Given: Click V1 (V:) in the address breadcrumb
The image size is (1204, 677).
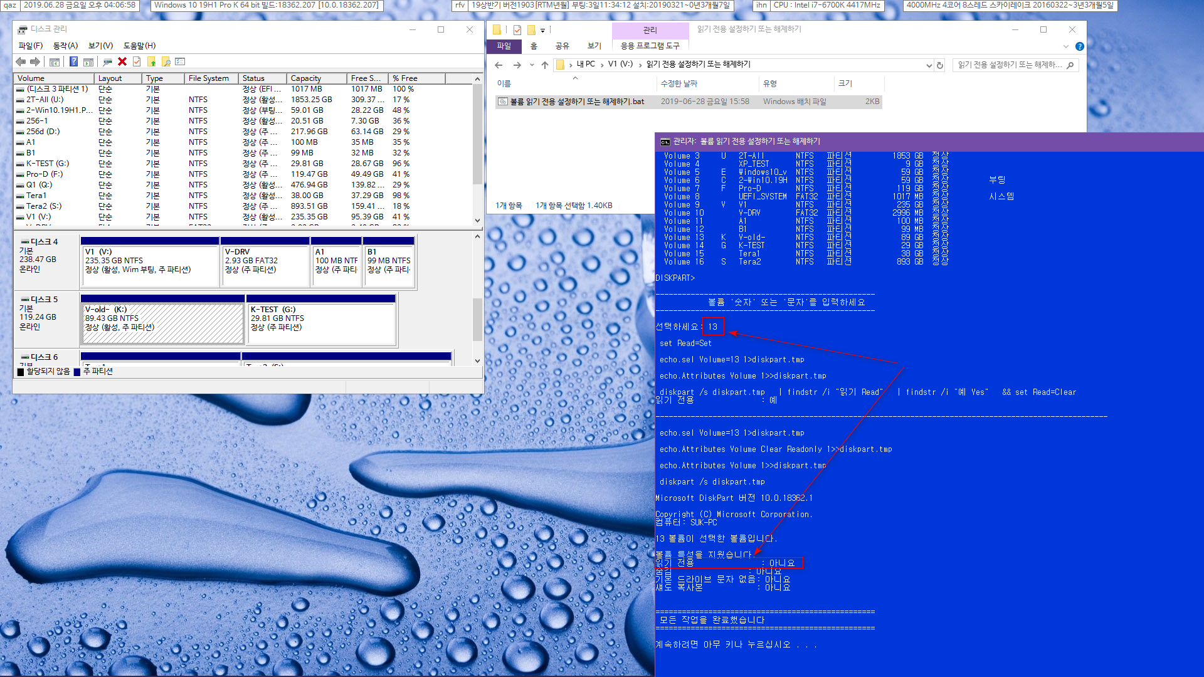Looking at the screenshot, I should pos(620,65).
